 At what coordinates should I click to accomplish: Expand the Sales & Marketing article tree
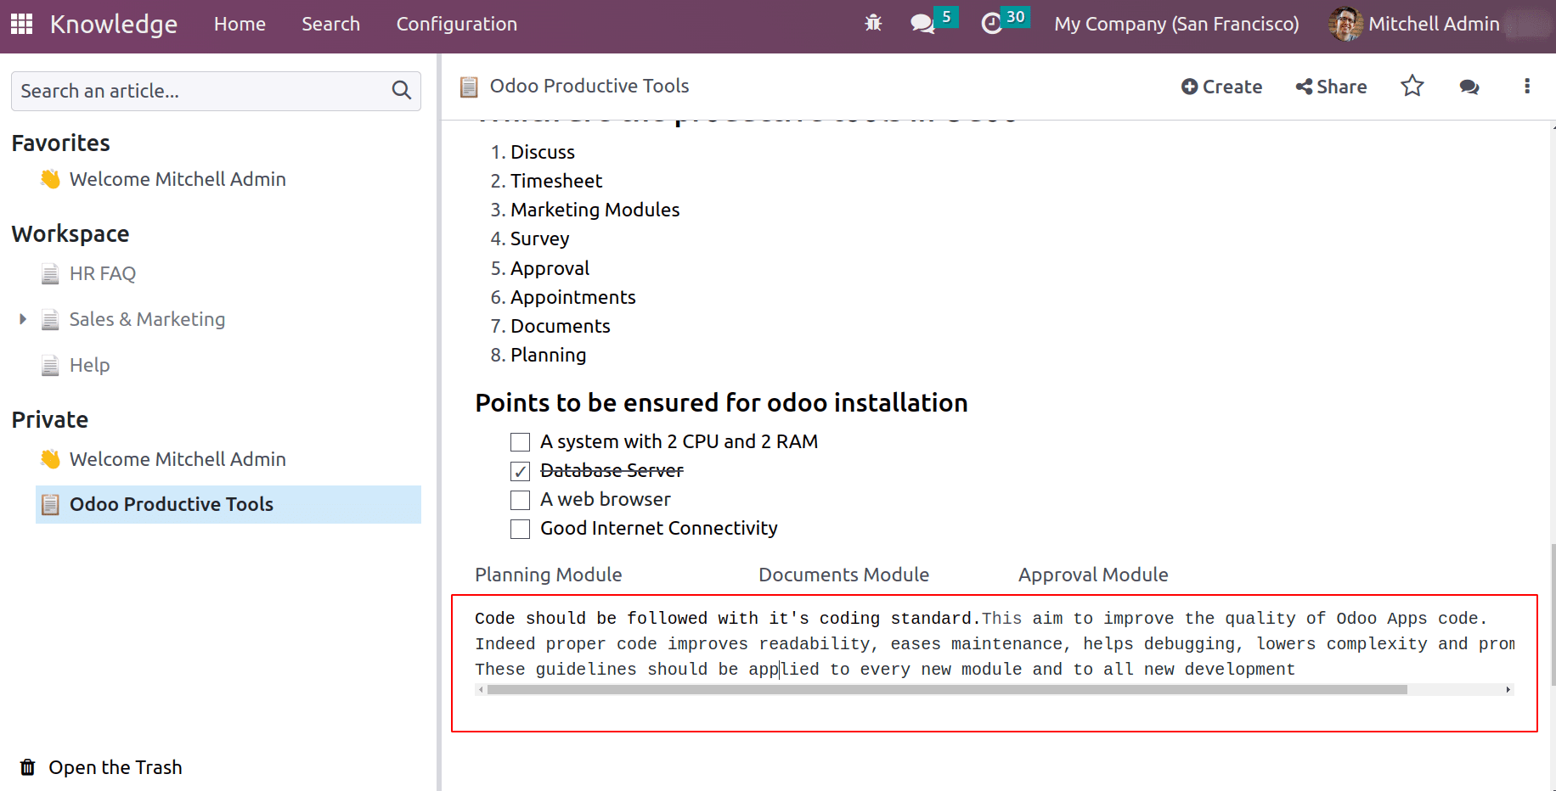click(23, 319)
